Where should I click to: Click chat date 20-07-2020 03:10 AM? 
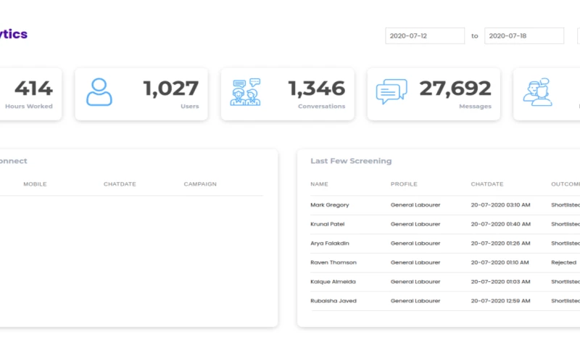[x=500, y=205]
